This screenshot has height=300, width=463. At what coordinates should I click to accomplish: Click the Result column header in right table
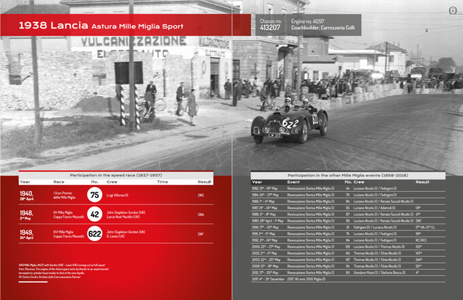[x=422, y=182]
